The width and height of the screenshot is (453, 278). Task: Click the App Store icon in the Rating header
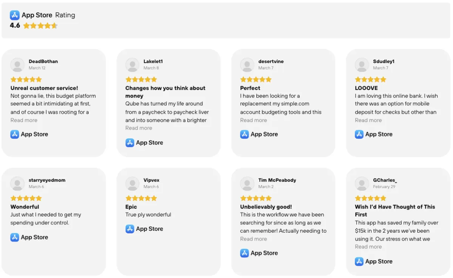tap(15, 15)
